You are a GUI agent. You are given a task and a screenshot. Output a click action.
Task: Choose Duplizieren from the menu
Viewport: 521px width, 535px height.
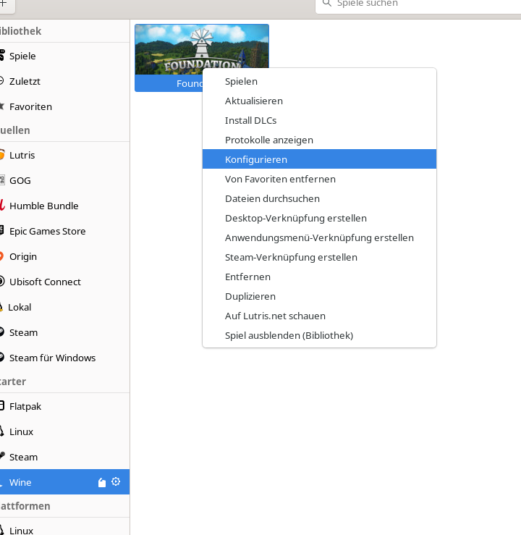[319, 296]
